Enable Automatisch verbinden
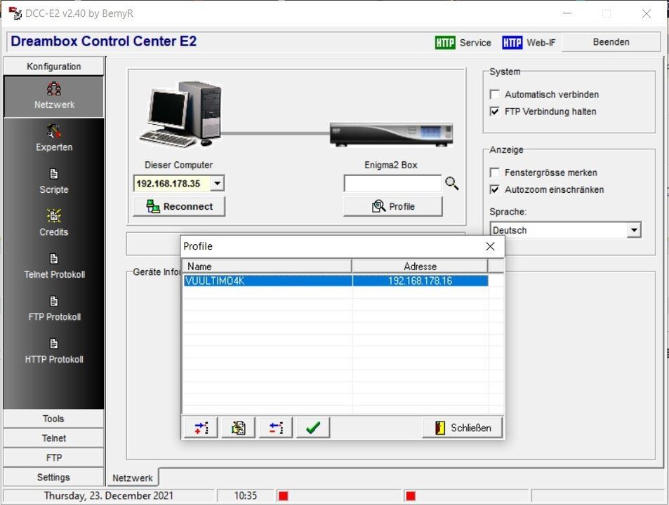Viewport: 669px width, 505px height. click(x=495, y=95)
